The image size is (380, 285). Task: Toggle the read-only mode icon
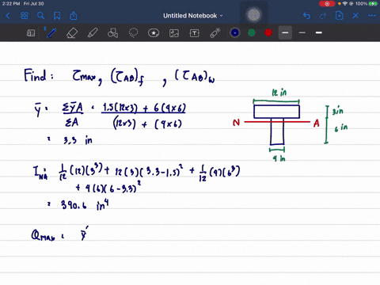(31, 33)
